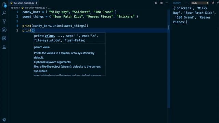Select the Code output channel dropdown
The image size is (219, 123).
200,3
